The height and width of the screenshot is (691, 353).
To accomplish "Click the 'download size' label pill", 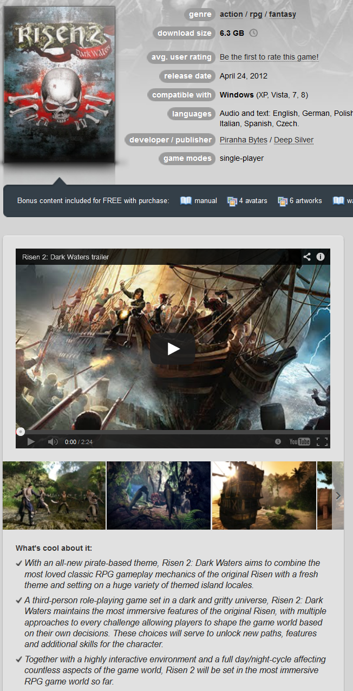I will [184, 33].
